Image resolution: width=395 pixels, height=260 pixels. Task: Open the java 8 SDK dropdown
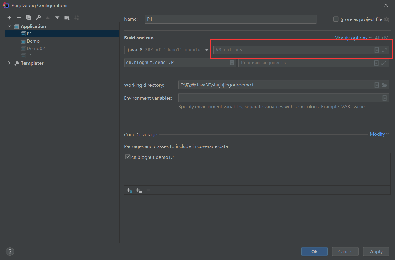[x=207, y=50]
